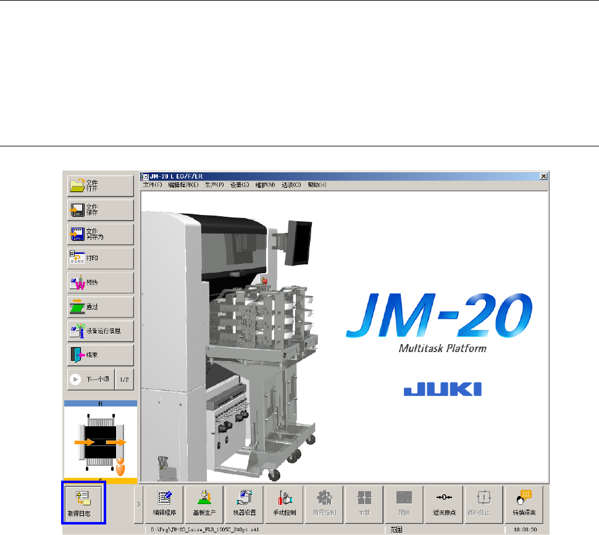Image resolution: width=599 pixels, height=535 pixels.
Task: Go to next items with 下一个项
Action: [91, 379]
